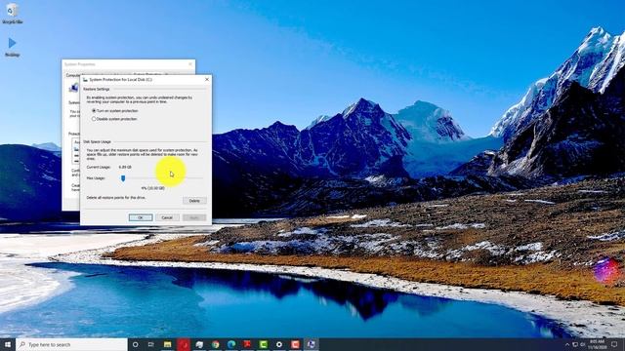This screenshot has height=351, width=625.
Task: Open the Recycle Bin desktop icon
Action: coord(12,13)
